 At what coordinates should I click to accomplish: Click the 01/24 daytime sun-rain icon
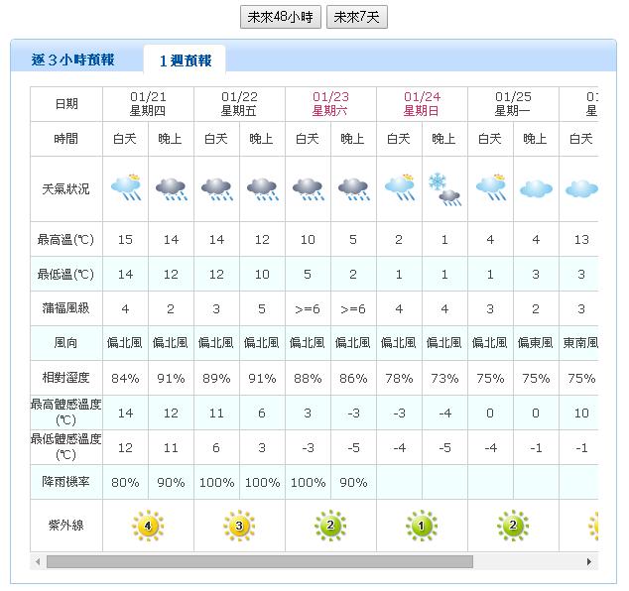pos(400,187)
